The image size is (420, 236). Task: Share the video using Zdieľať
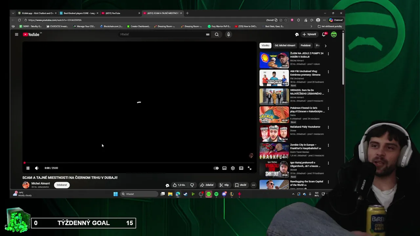pyautogui.click(x=207, y=185)
